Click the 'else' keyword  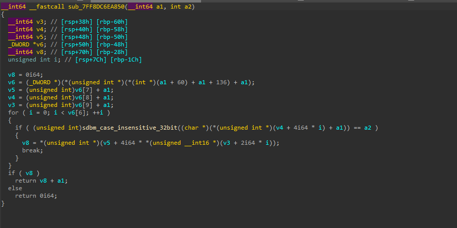[x=15, y=188]
